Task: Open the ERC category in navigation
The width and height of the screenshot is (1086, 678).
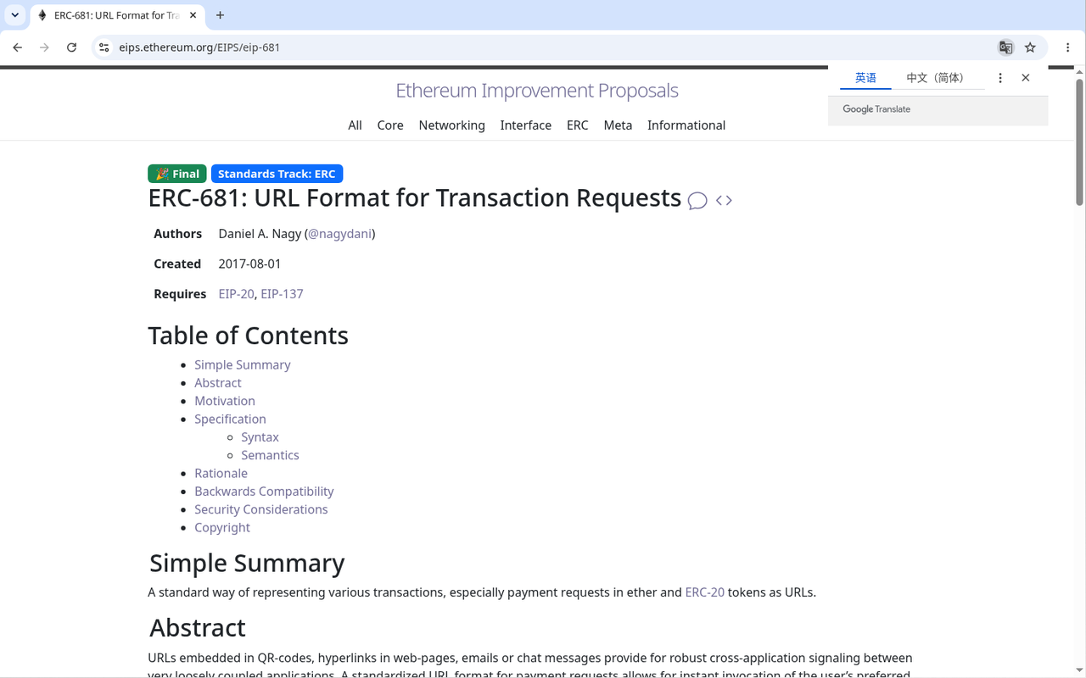Action: tap(577, 125)
